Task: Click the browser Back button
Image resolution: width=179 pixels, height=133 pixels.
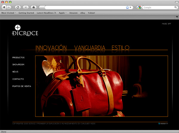Action: coord(4,7)
